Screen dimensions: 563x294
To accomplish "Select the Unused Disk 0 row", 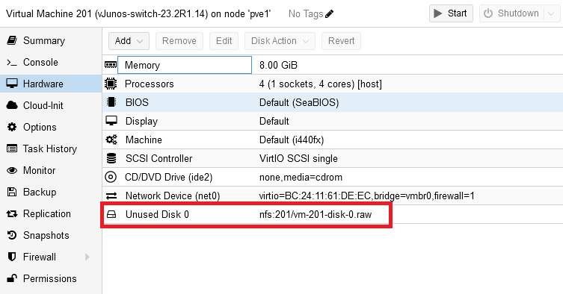I will coord(333,214).
